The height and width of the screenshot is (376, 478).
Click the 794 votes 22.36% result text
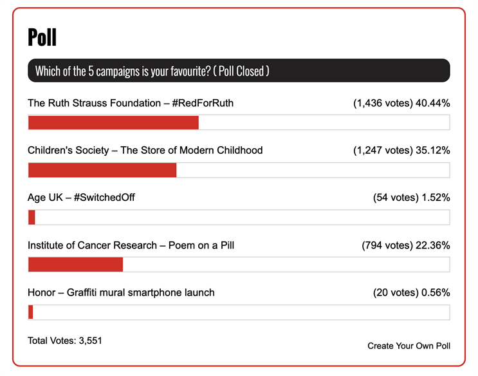point(406,245)
